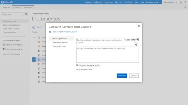Image resolution: width=188 pixels, height=105 pixels.
Task: Click Solo compartido con el usuario link
Action: [65, 32]
